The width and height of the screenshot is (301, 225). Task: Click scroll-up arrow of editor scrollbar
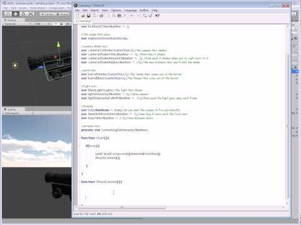point(287,27)
